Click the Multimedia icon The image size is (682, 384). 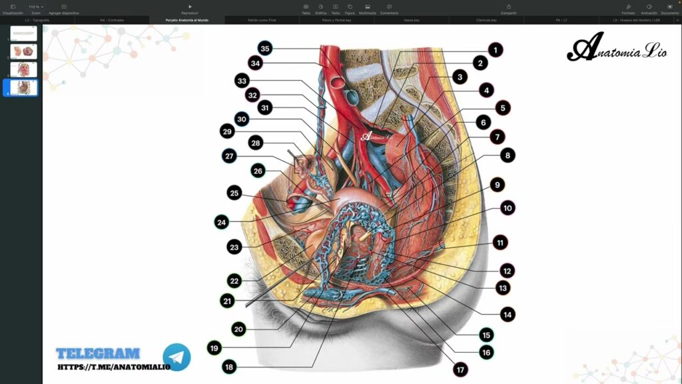(x=367, y=7)
